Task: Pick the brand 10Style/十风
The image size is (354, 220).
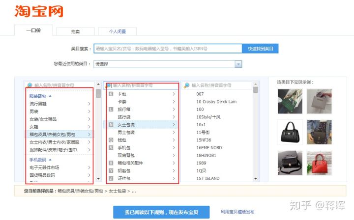Action: [208, 117]
